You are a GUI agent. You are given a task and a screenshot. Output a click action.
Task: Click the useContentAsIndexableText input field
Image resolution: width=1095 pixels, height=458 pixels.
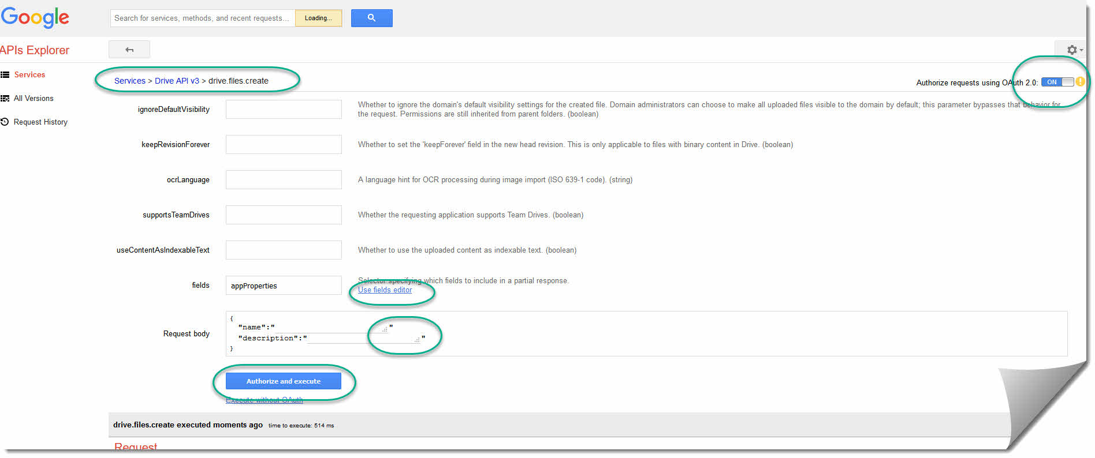pyautogui.click(x=284, y=250)
